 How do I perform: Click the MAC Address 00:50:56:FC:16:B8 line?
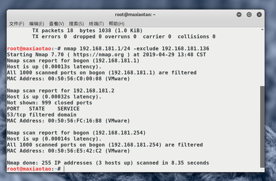tap(68, 121)
